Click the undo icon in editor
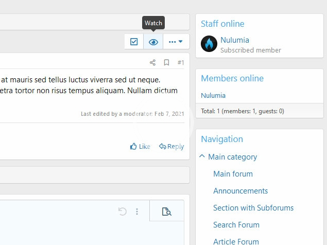The image size is (327, 245). [x=123, y=211]
